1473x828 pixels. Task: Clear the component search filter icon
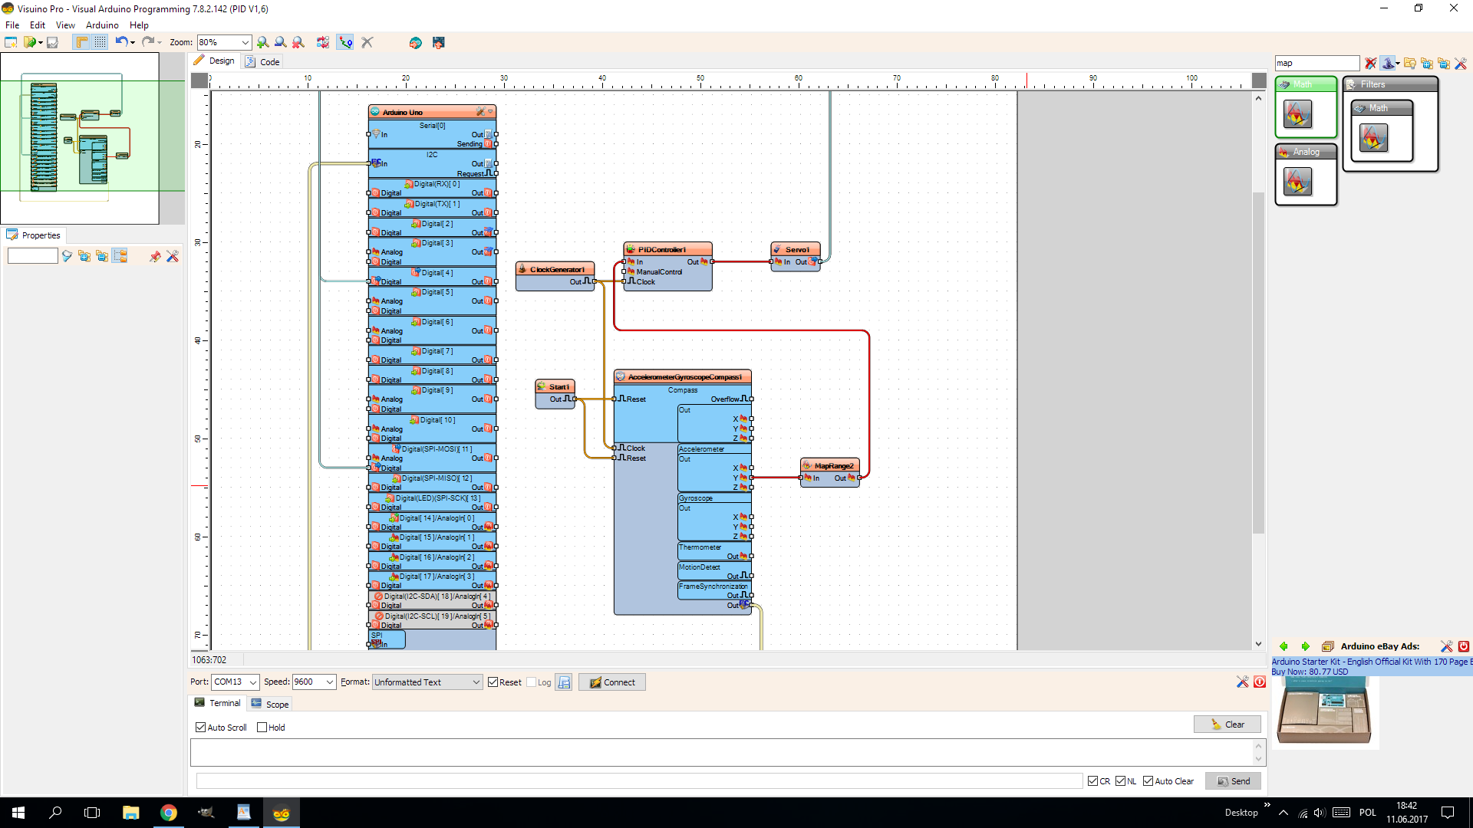coord(1370,64)
